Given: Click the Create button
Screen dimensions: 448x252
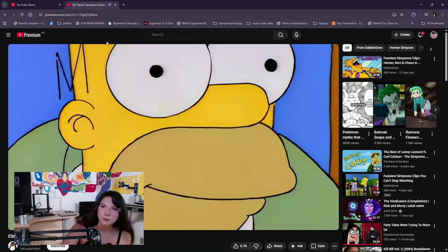Looking at the screenshot, I should [x=402, y=35].
